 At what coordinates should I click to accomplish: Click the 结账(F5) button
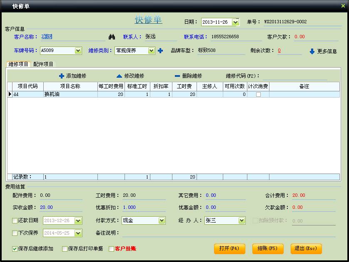pyautogui.click(x=268, y=248)
